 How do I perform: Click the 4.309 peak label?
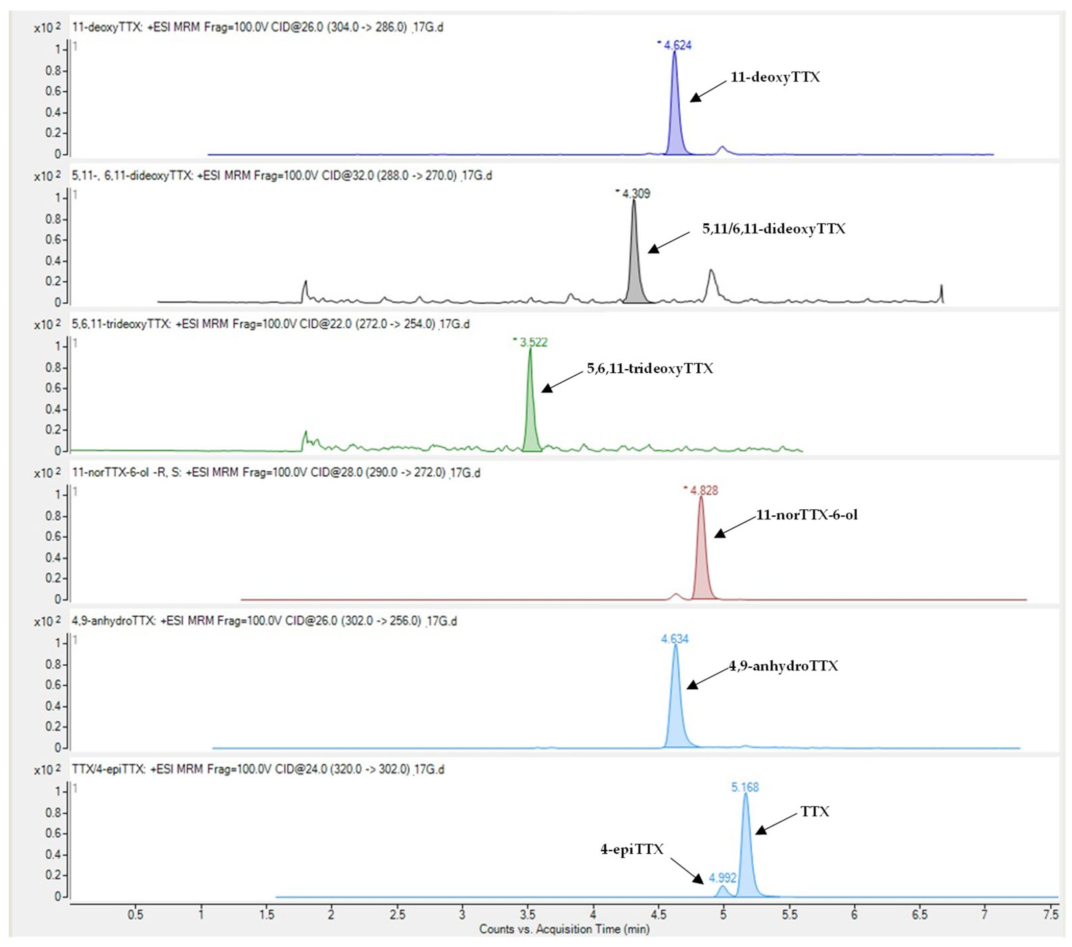(x=636, y=194)
